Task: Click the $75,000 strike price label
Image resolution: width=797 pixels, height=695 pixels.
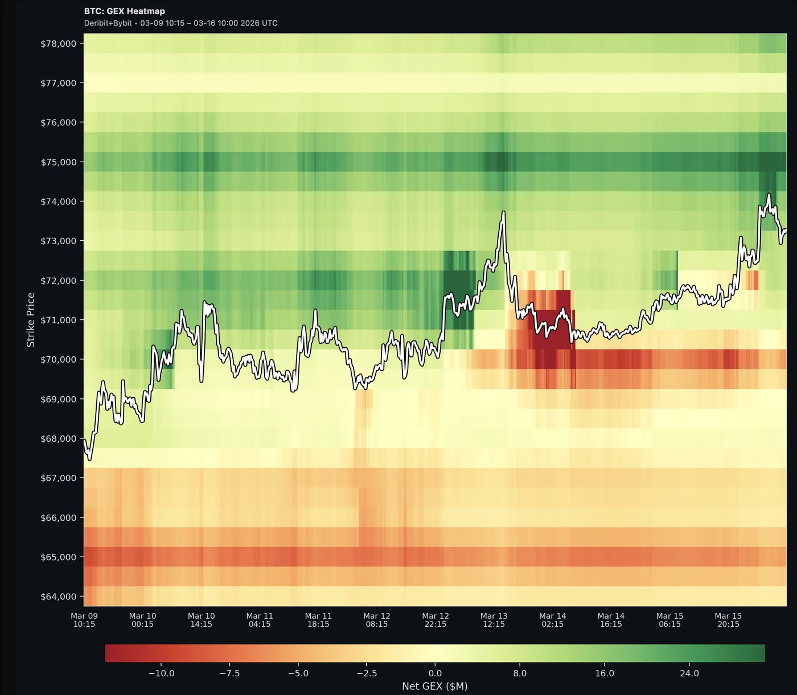Action: coord(59,161)
